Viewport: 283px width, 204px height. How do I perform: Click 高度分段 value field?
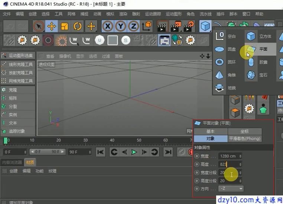230,181
